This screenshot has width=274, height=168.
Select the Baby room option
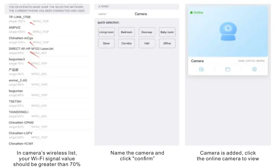[x=167, y=32]
